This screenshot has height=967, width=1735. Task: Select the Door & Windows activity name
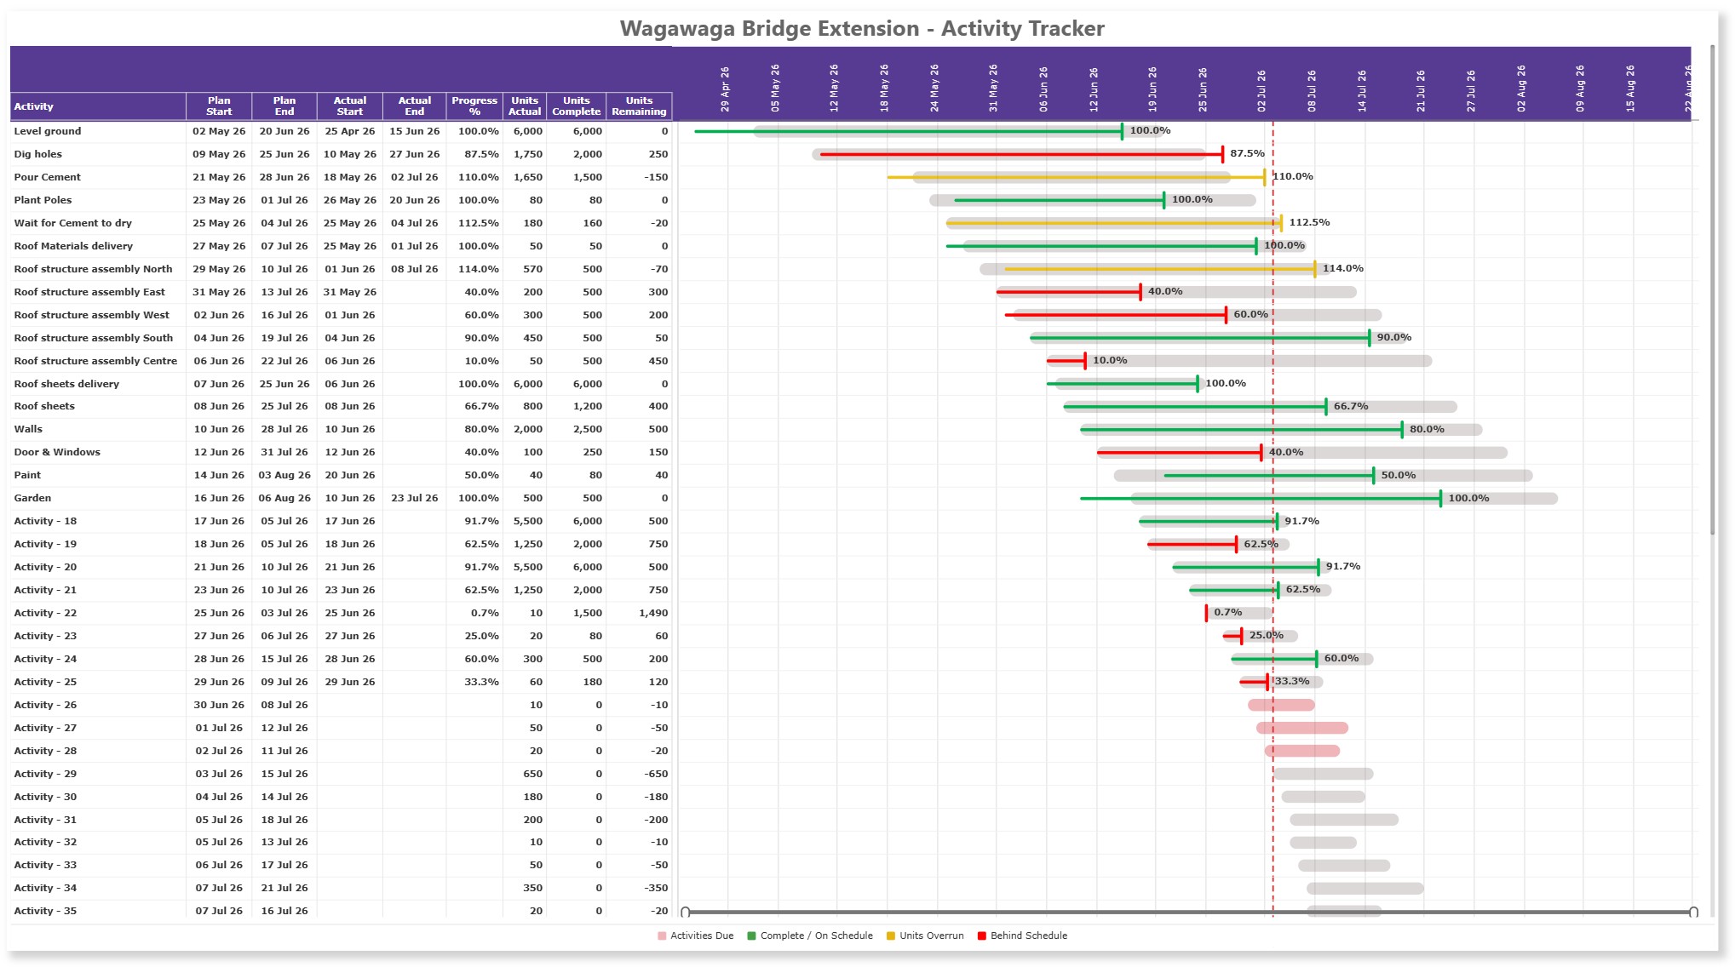(57, 452)
